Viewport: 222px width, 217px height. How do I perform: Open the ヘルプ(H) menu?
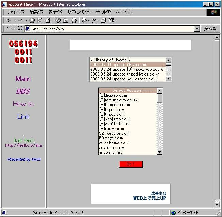click(x=124, y=12)
